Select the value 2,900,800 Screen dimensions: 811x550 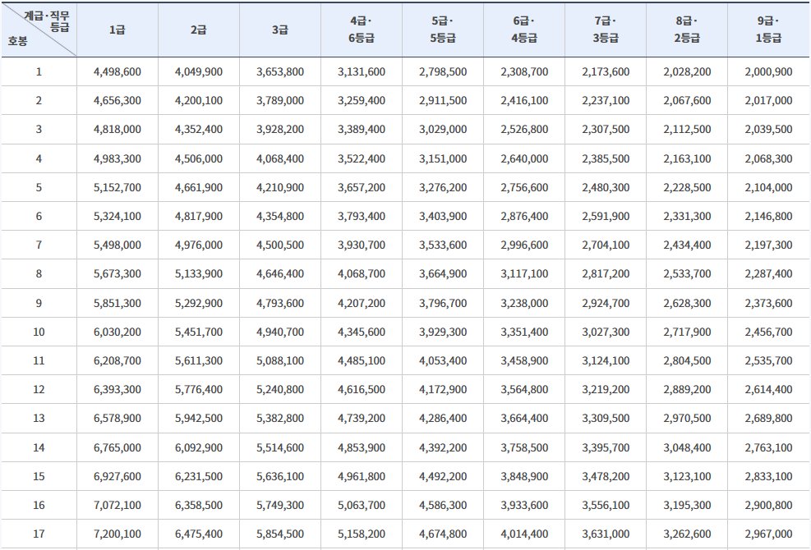768,506
